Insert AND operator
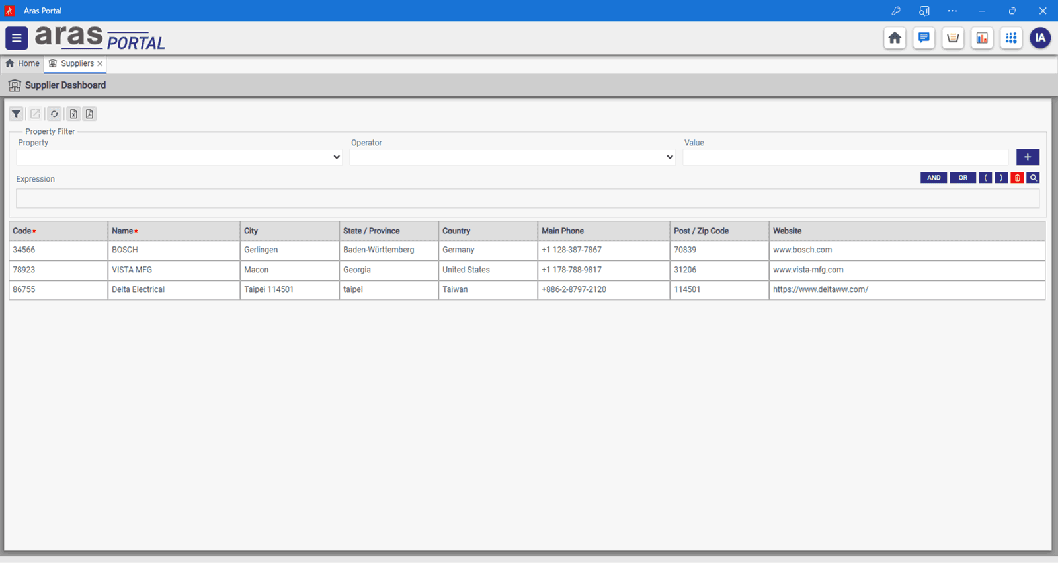Image resolution: width=1058 pixels, height=563 pixels. coord(934,178)
